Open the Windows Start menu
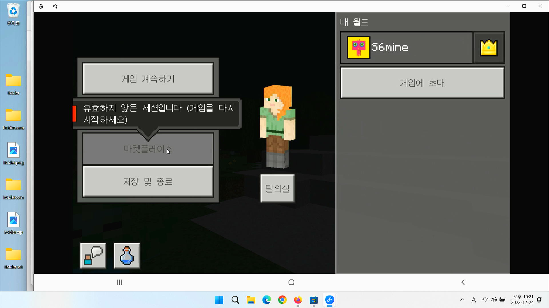 tap(219, 300)
